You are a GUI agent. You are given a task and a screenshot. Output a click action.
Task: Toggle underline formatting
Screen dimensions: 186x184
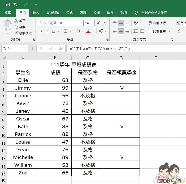click(x=54, y=31)
